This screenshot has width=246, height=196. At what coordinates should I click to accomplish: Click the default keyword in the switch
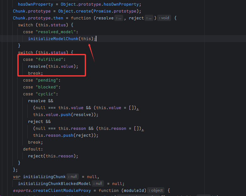32,149
